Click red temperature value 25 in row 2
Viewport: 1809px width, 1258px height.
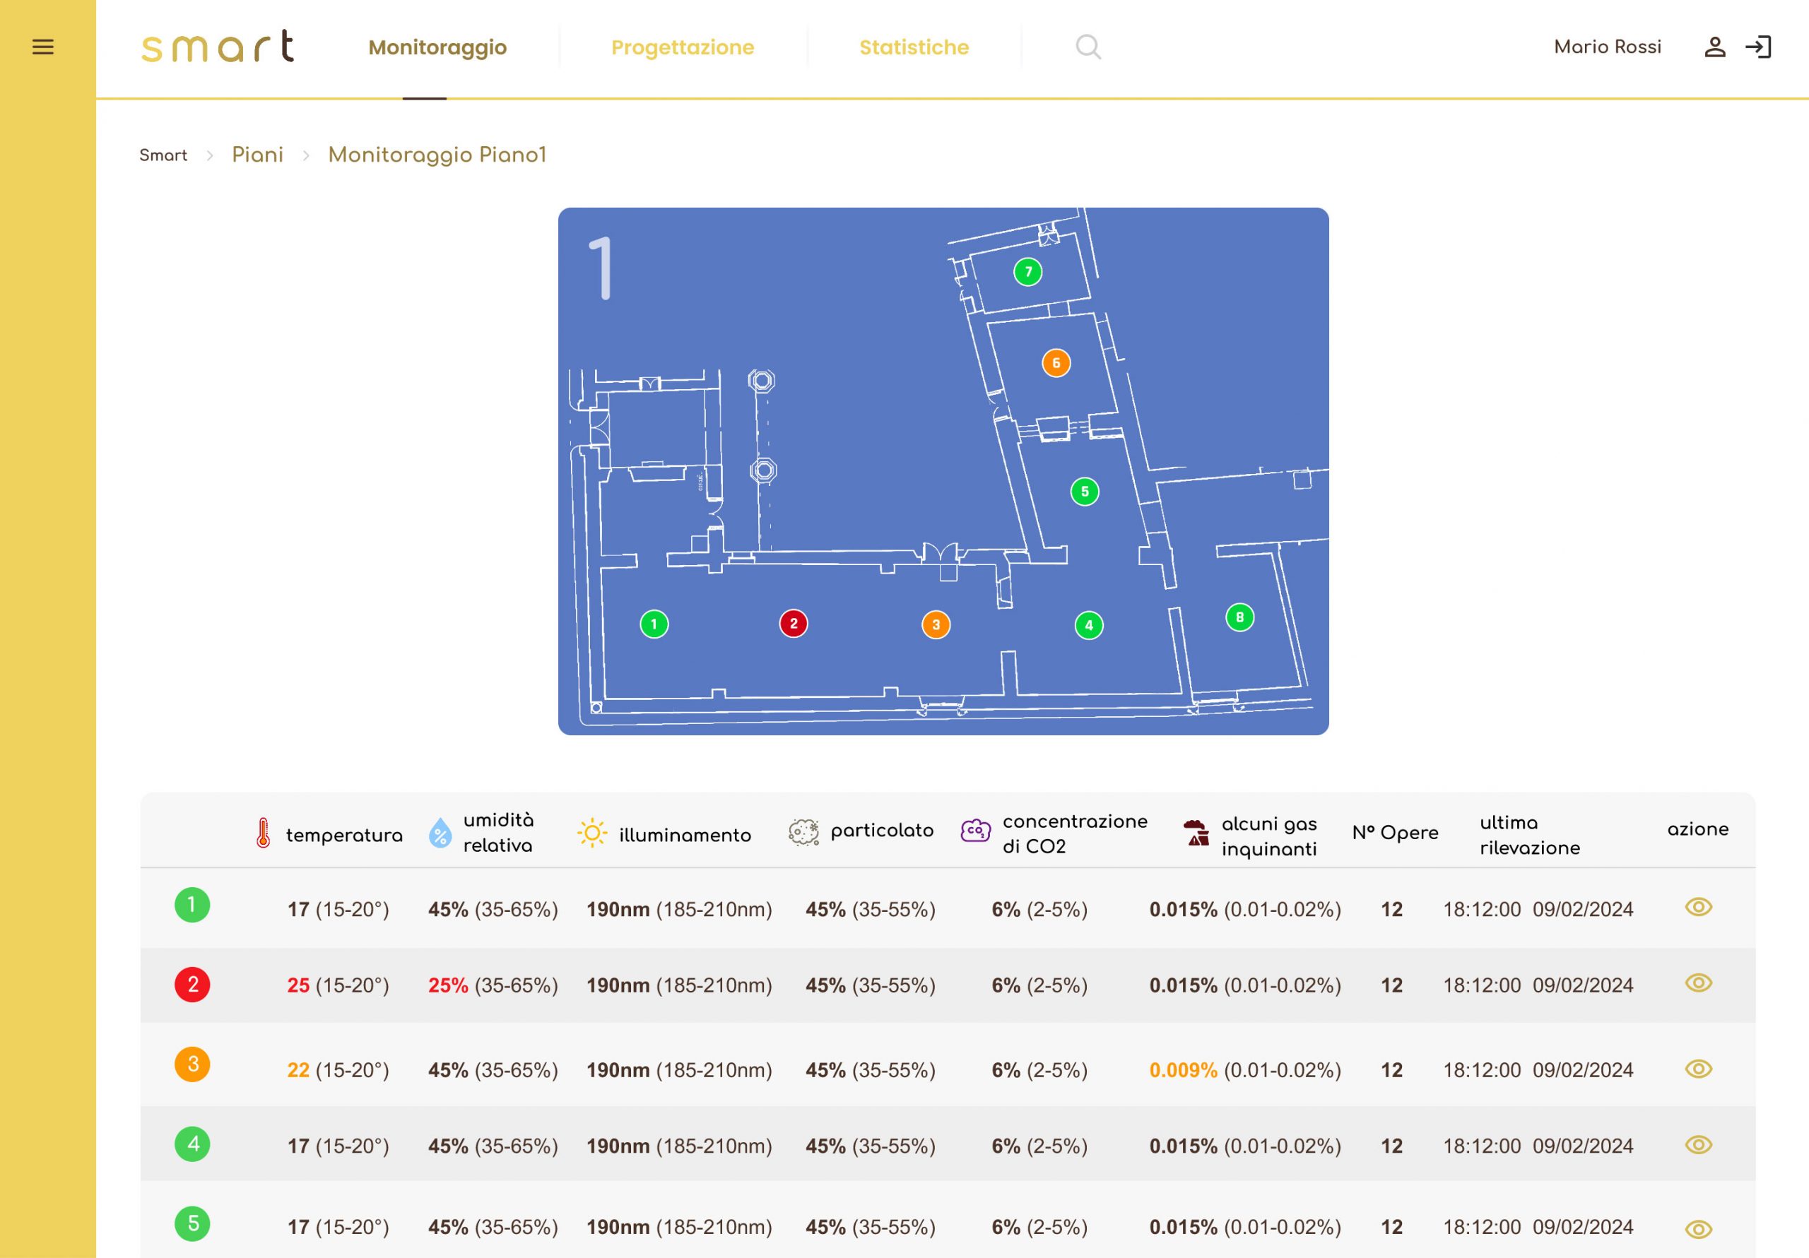point(297,985)
